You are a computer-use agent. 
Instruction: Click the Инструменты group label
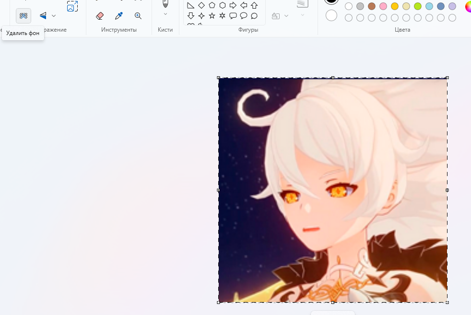pos(119,30)
